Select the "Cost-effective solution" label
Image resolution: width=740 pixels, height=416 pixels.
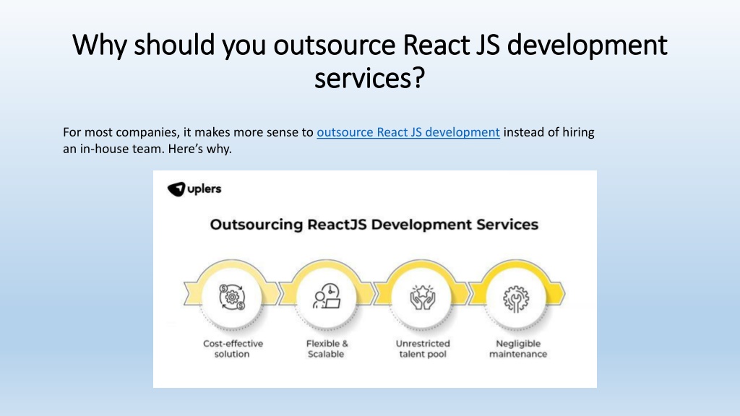233,349
